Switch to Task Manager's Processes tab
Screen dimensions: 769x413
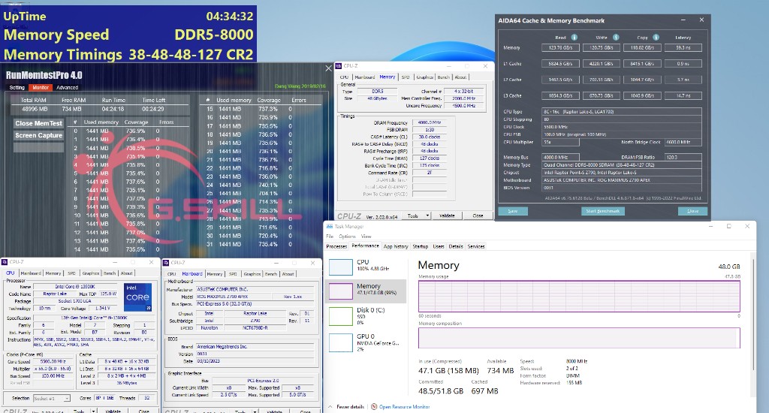(x=336, y=246)
